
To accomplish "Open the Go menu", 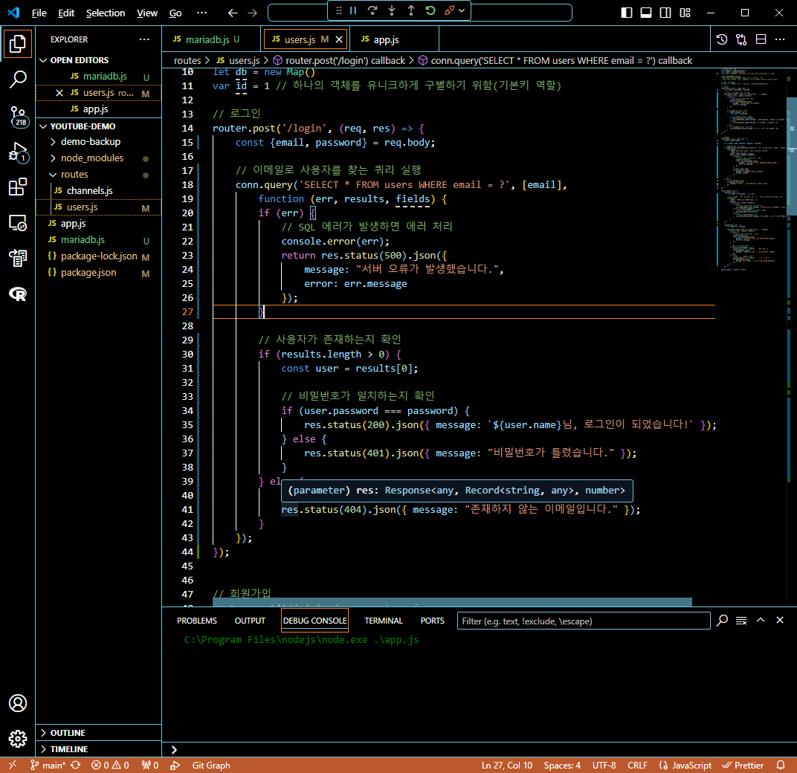I will [x=175, y=13].
